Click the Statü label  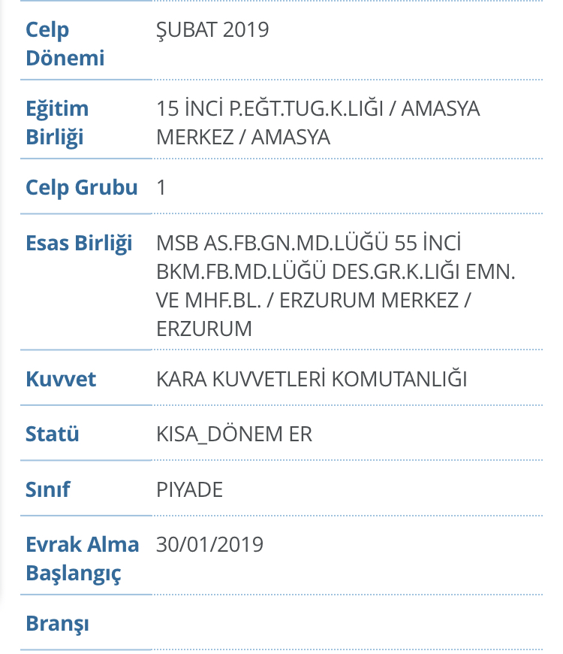coord(52,434)
